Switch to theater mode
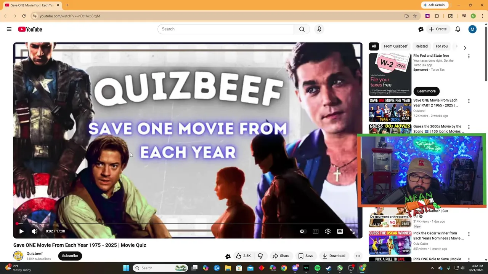 click(x=340, y=231)
